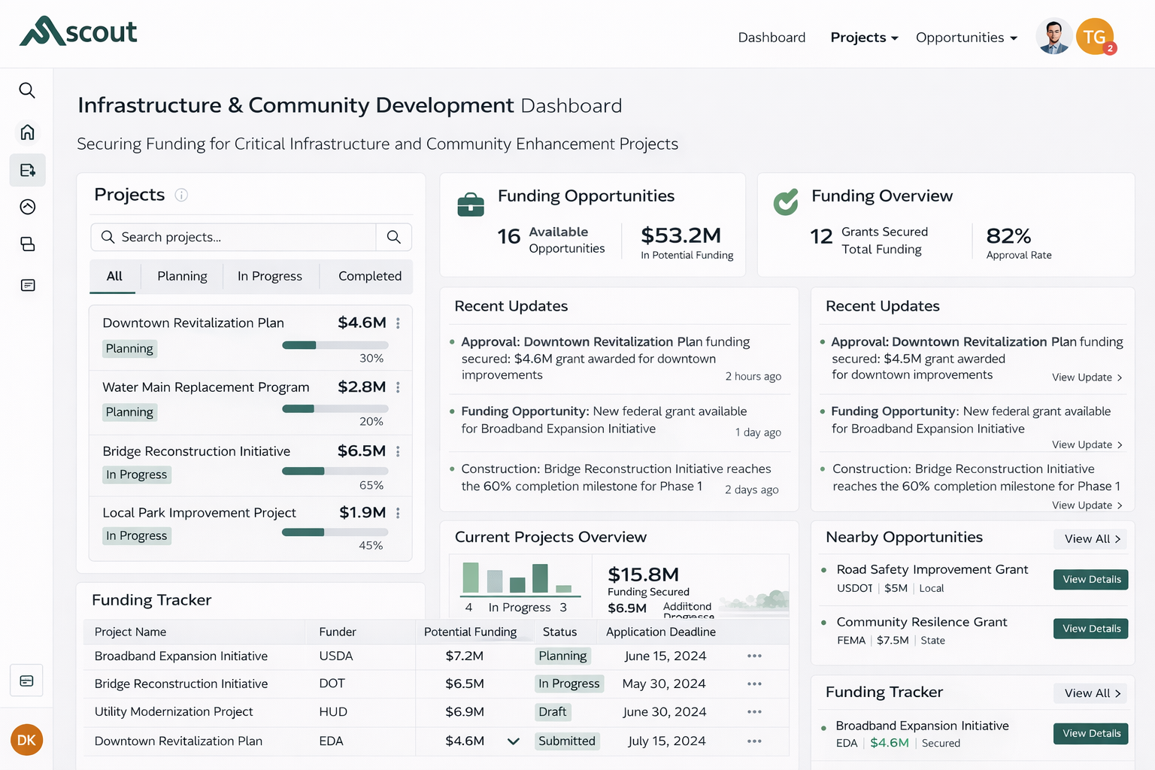
Task: Select the Planning projects tab
Action: (182, 276)
